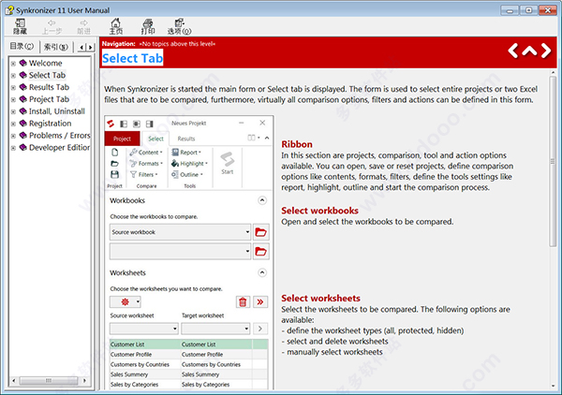This screenshot has height=395, width=562.
Task: Switch to the Contents (目录) tab
Action: click(22, 47)
